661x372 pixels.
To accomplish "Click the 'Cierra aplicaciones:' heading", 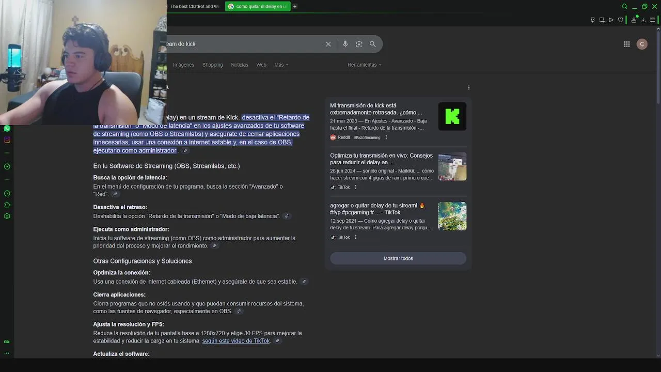I will click(x=119, y=295).
